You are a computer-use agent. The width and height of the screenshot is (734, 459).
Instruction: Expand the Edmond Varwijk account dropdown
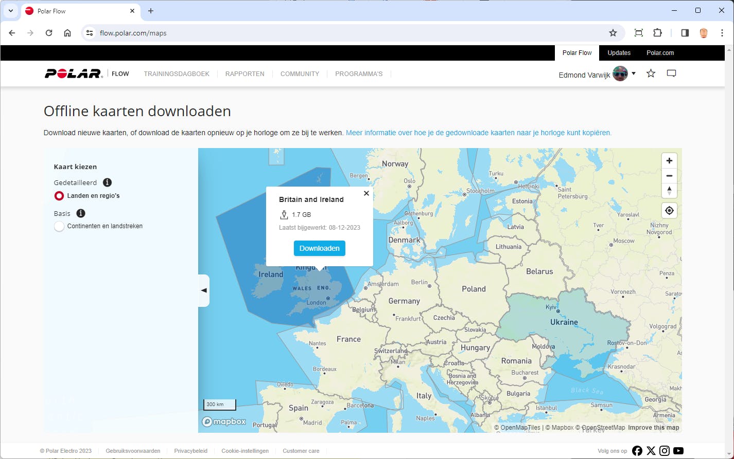(x=634, y=74)
